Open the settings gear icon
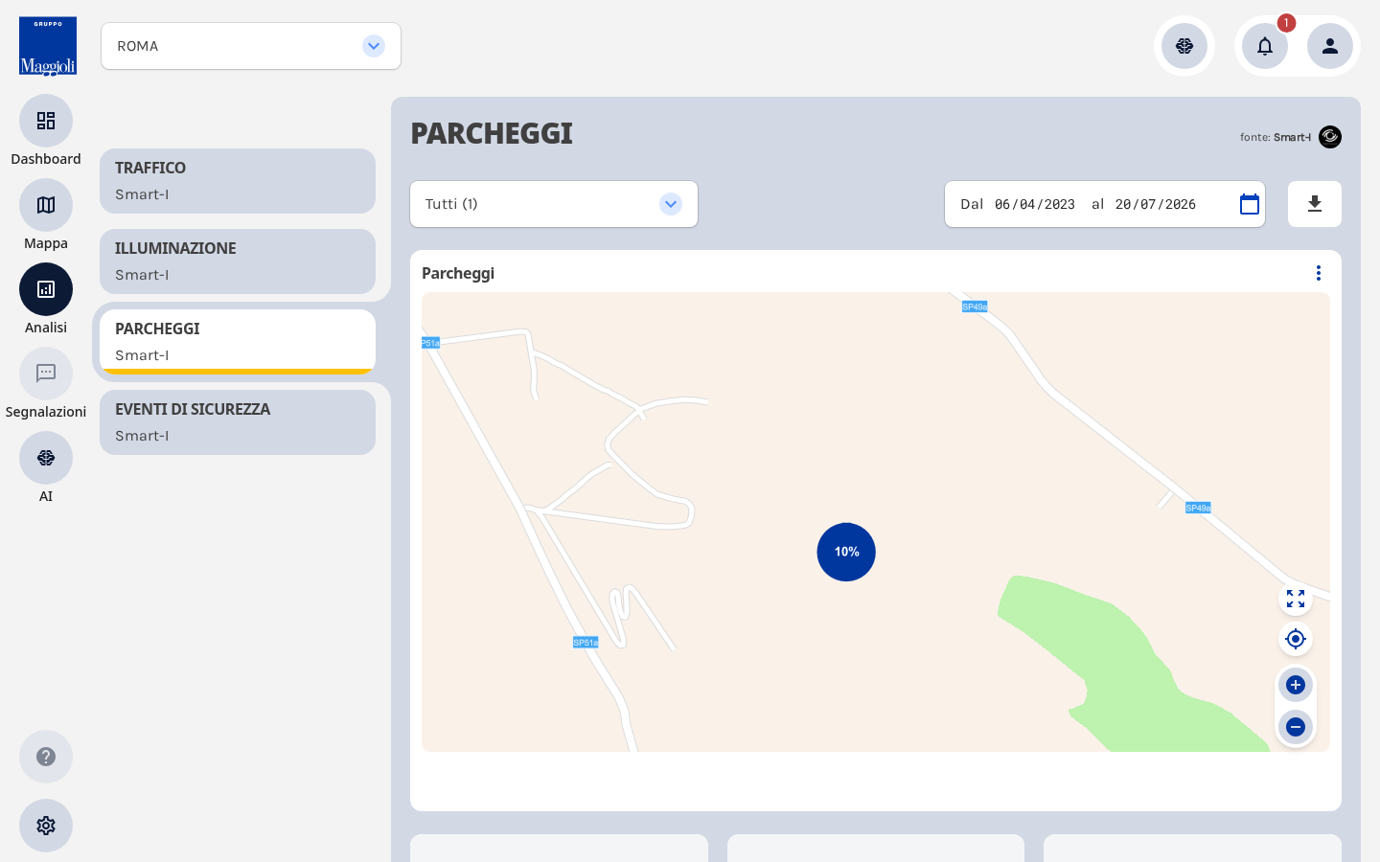The image size is (1380, 862). click(46, 826)
